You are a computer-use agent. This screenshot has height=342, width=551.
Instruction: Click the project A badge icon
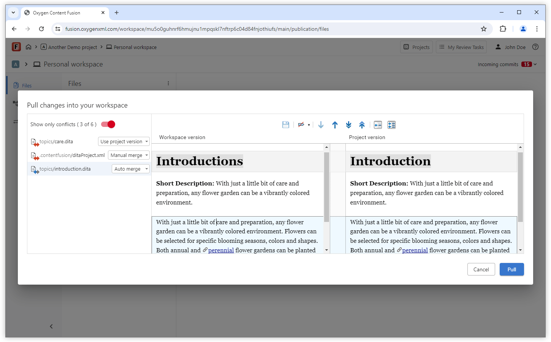[16, 64]
